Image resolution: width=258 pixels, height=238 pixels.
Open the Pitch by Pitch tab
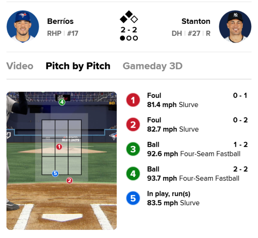click(78, 66)
